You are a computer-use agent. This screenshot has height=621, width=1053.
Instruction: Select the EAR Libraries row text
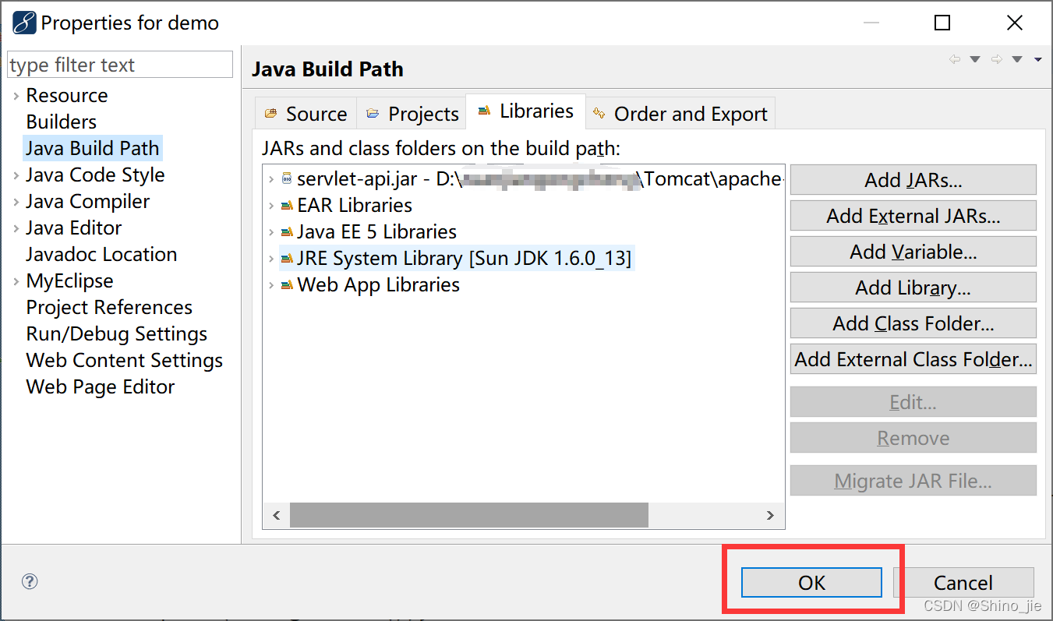point(355,206)
